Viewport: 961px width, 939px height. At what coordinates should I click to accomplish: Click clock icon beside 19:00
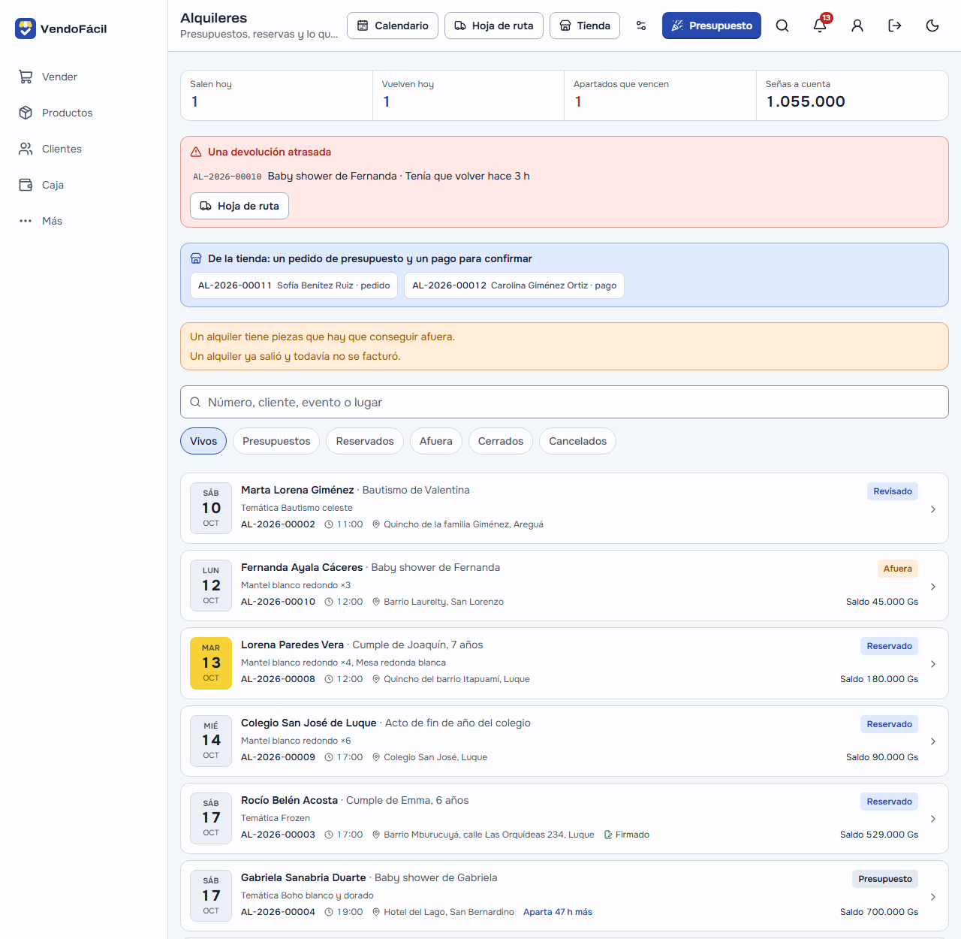click(329, 912)
